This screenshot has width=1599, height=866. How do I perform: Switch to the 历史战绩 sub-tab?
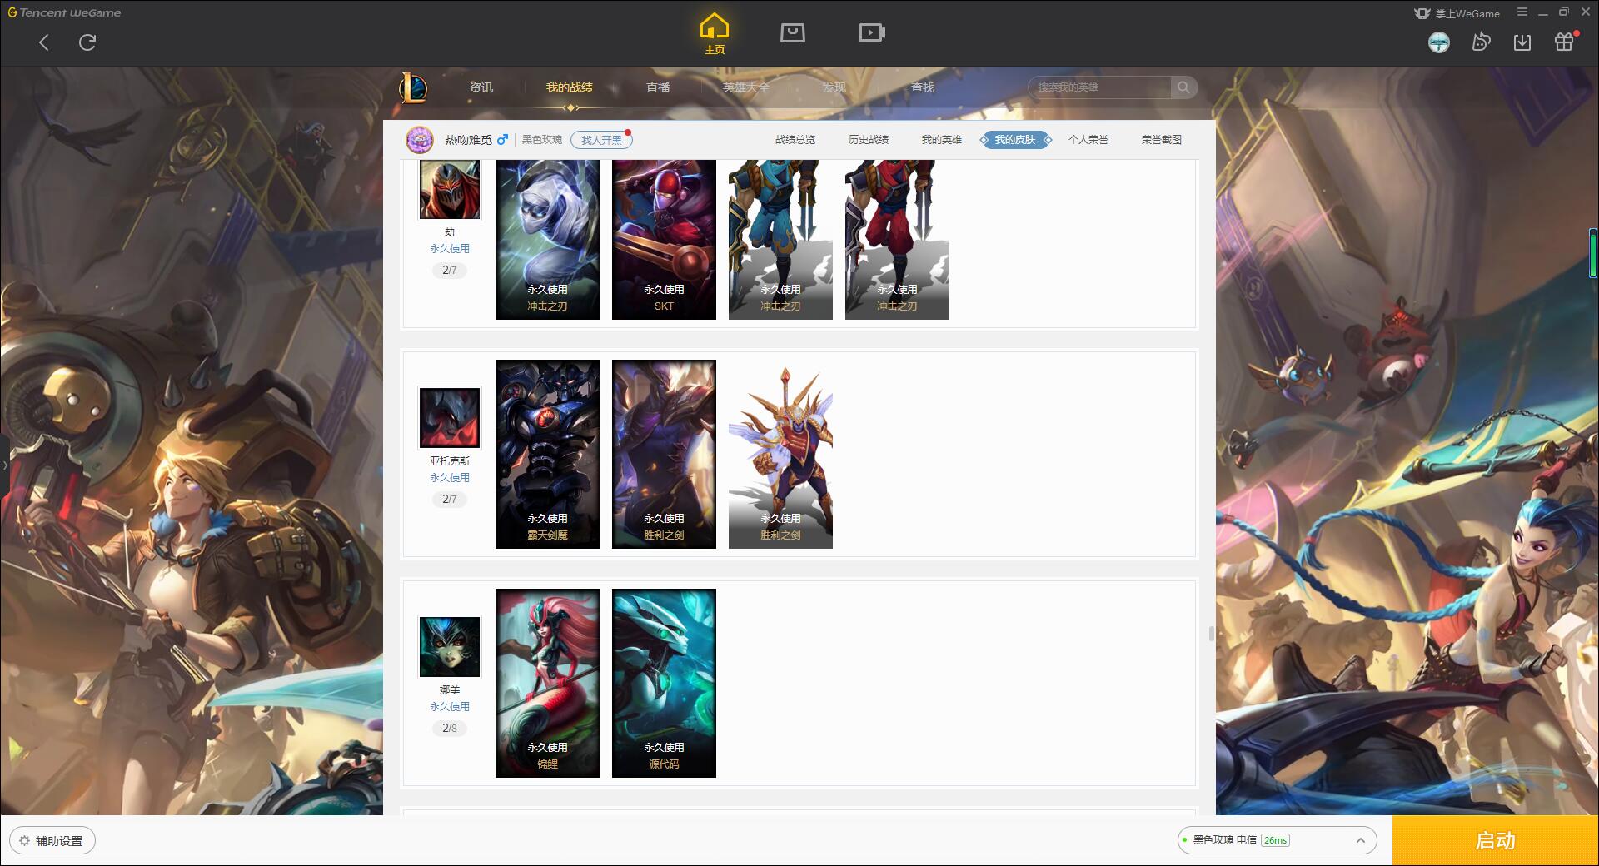pyautogui.click(x=869, y=140)
